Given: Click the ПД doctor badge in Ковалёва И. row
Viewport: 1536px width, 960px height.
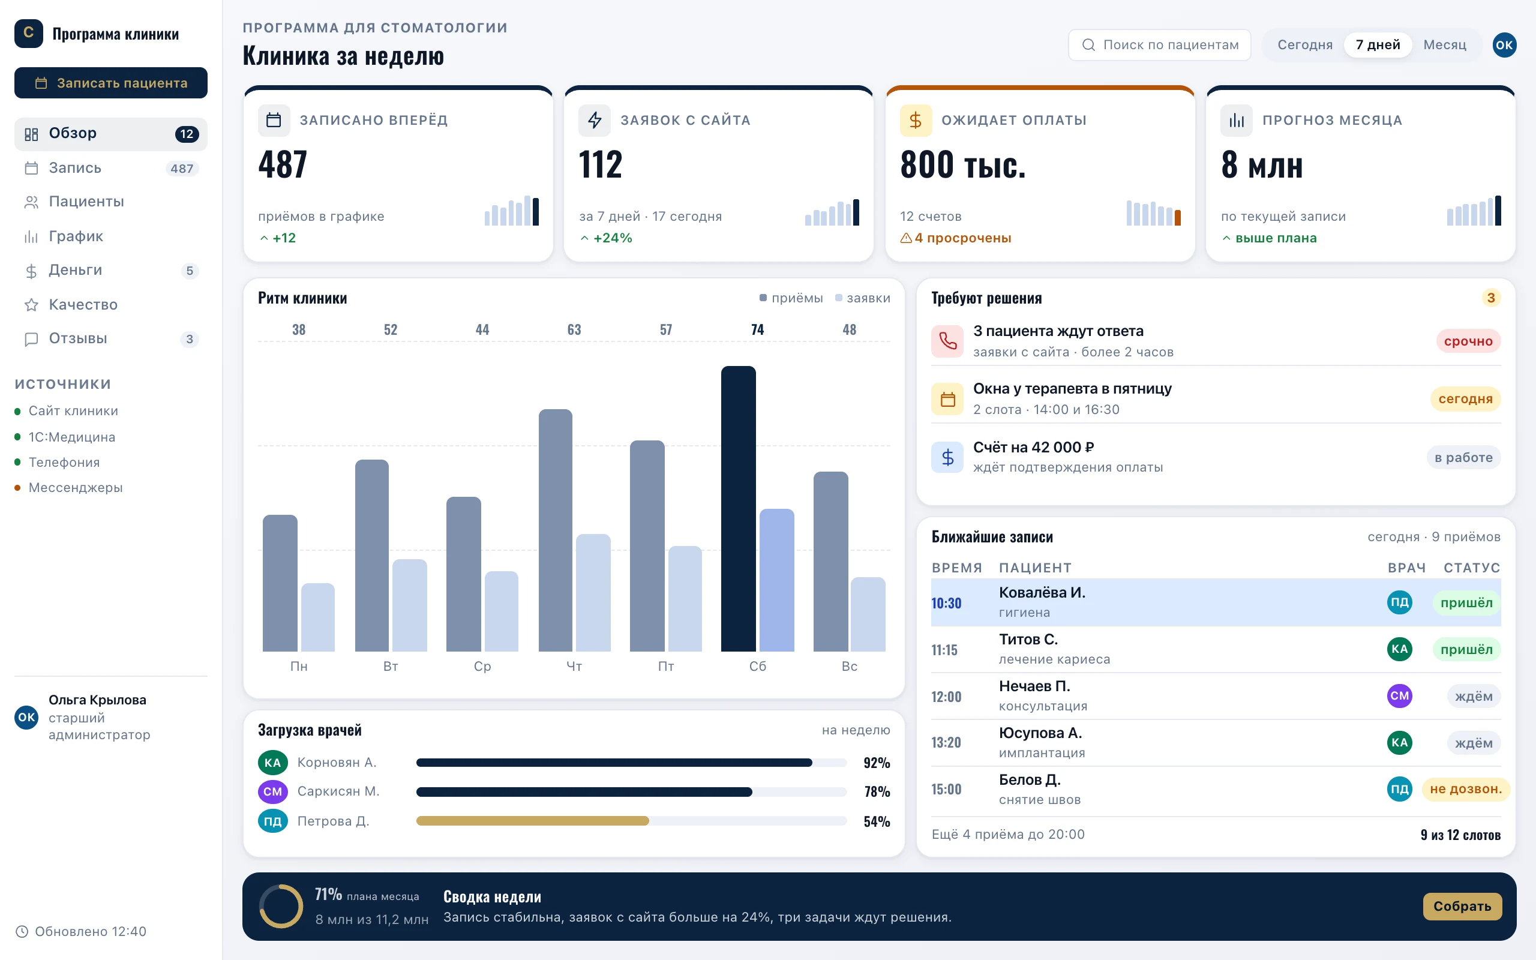Looking at the screenshot, I should click(1400, 602).
